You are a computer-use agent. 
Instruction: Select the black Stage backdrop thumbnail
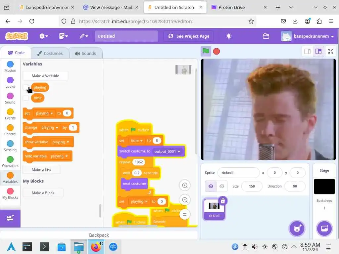[x=324, y=187]
